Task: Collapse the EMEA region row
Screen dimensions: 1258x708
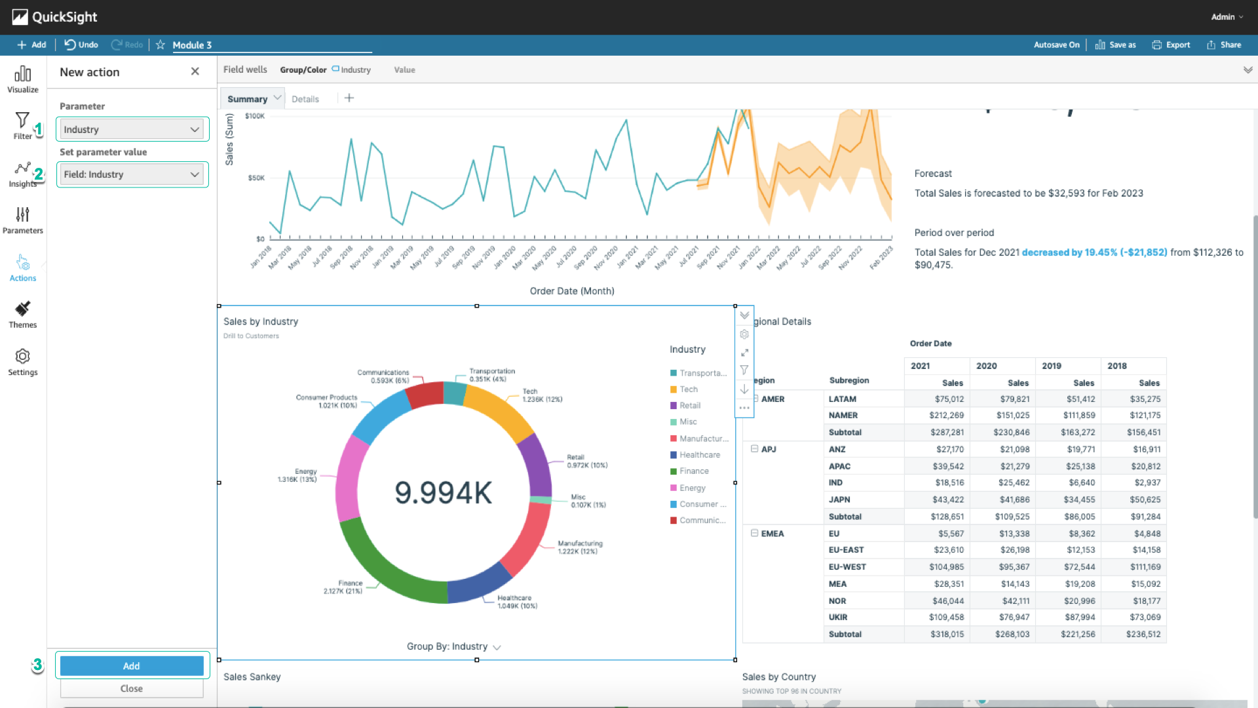Action: tap(754, 533)
